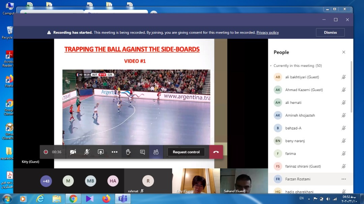Screen dimensions: 364x204
Task: Click muted mic icon for ali hemati
Action: (x=343, y=103)
